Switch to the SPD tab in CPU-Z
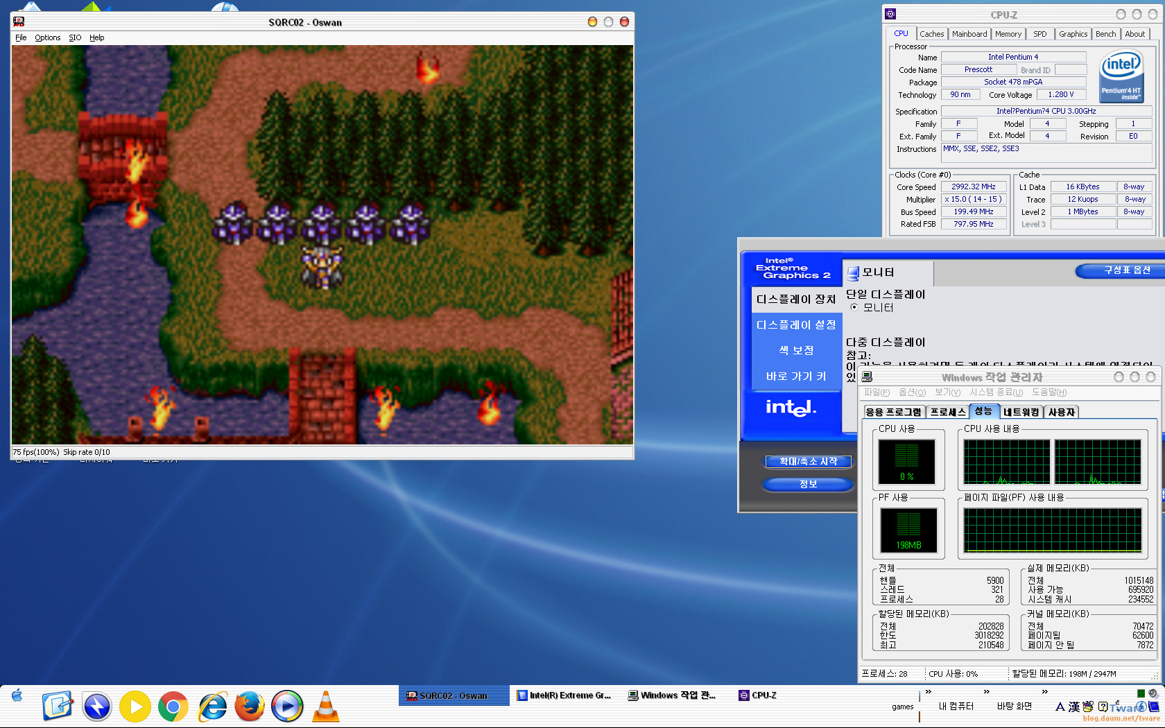 coord(1040,34)
